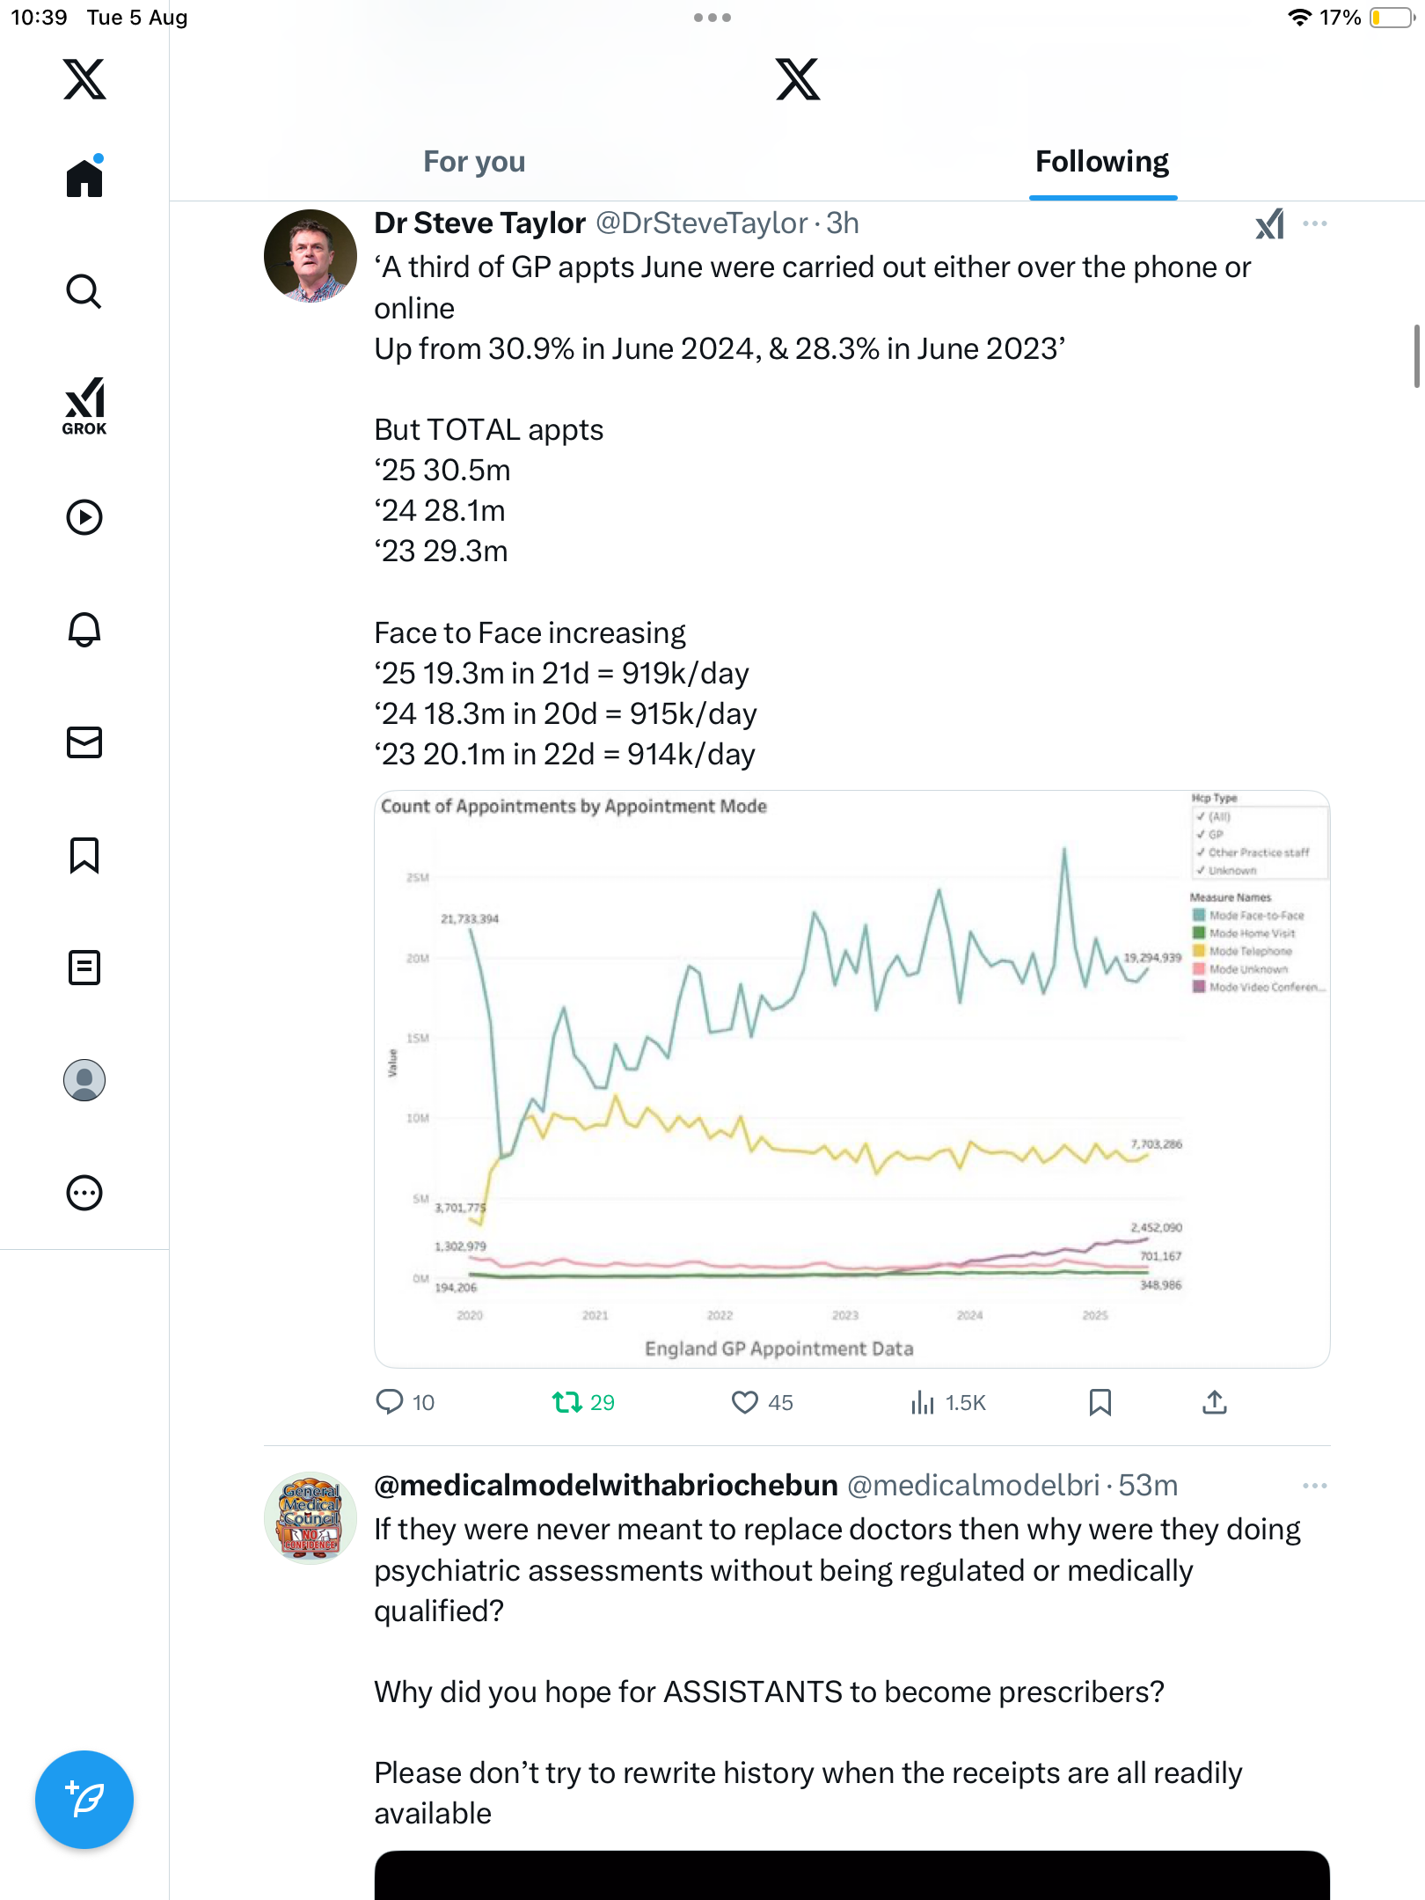Open more options on Dr Steve Taylor's post
The image size is (1425, 1900).
(x=1314, y=223)
